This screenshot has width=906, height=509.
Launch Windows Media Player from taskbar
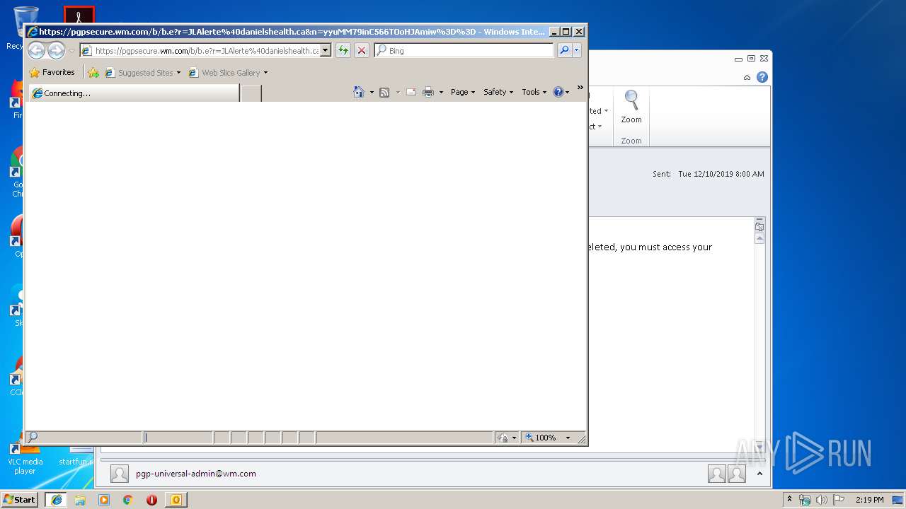(x=104, y=500)
